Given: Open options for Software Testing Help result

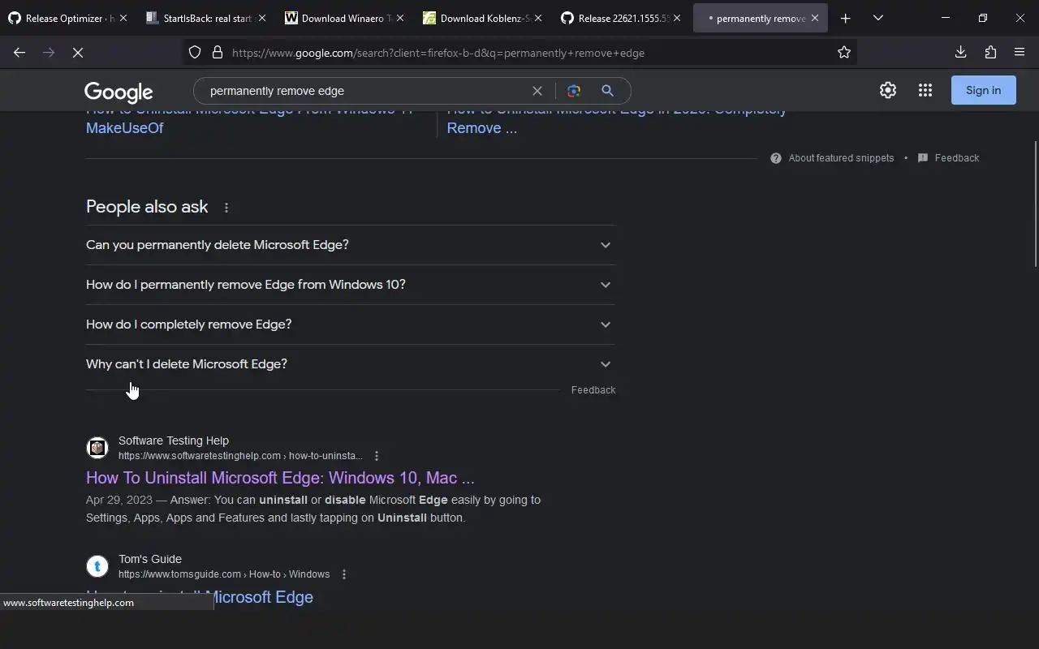Looking at the screenshot, I should click(376, 456).
